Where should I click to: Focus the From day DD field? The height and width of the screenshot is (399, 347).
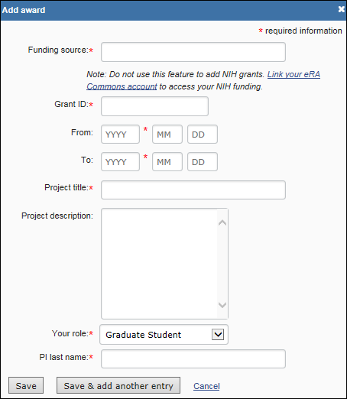point(203,134)
